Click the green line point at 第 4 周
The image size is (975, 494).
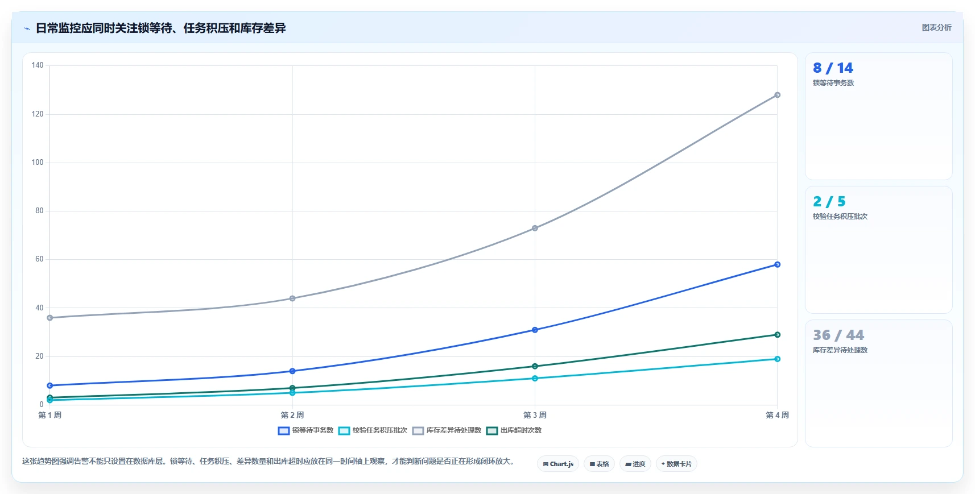(777, 335)
